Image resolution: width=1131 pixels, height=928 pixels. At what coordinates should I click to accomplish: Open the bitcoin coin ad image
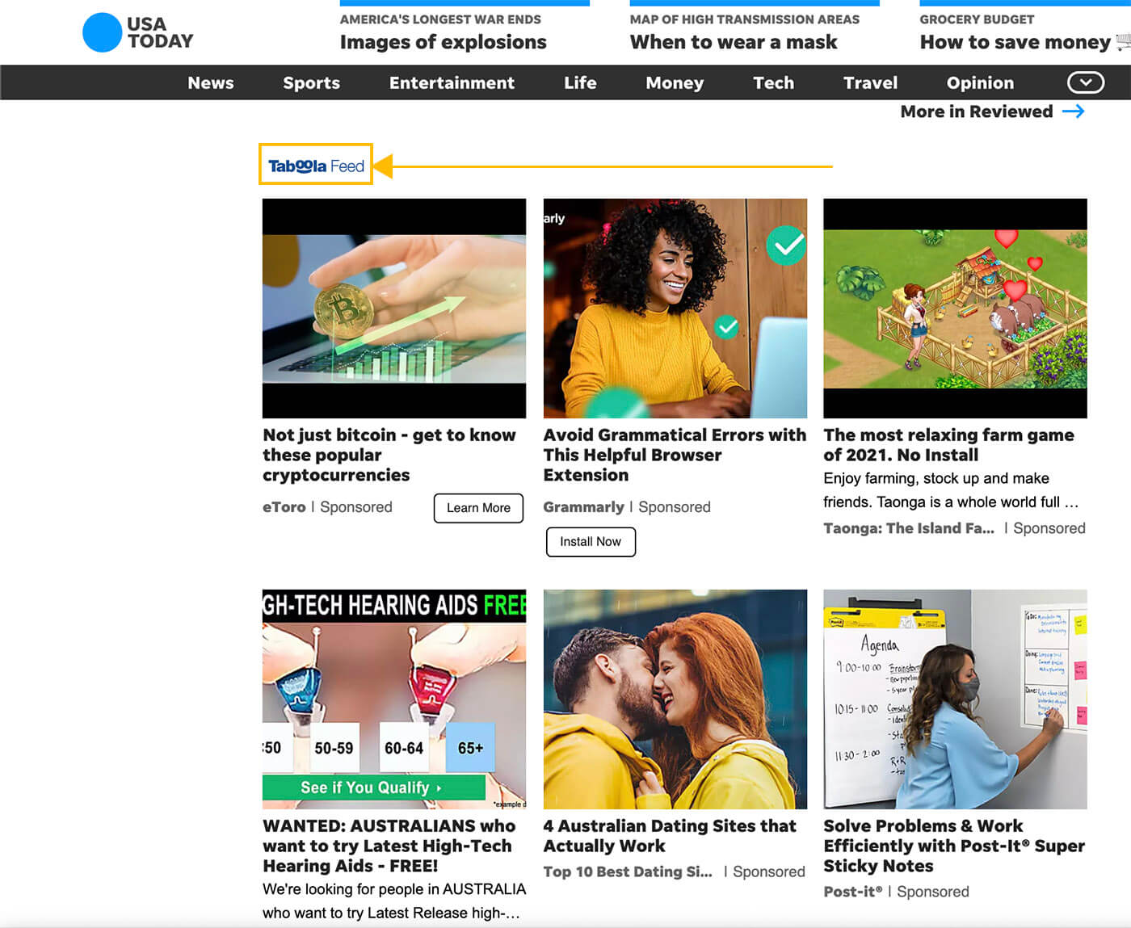tap(394, 309)
